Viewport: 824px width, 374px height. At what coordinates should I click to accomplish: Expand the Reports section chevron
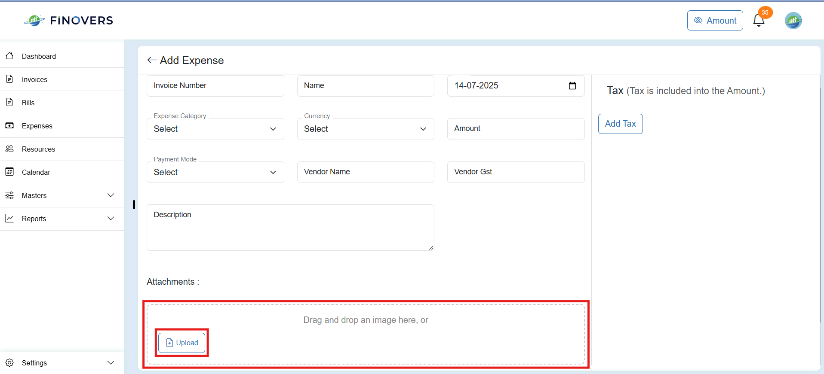coord(111,219)
